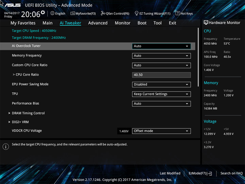This screenshot has height=184, width=245.
Task: Open the VDDCR CPU Voltage Offset mode dropdown
Action: click(x=161, y=131)
